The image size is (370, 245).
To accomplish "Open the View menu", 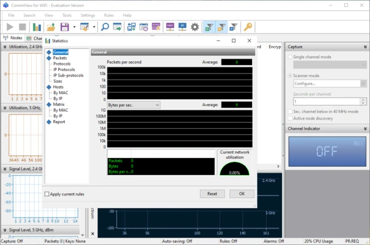I will click(48, 15).
